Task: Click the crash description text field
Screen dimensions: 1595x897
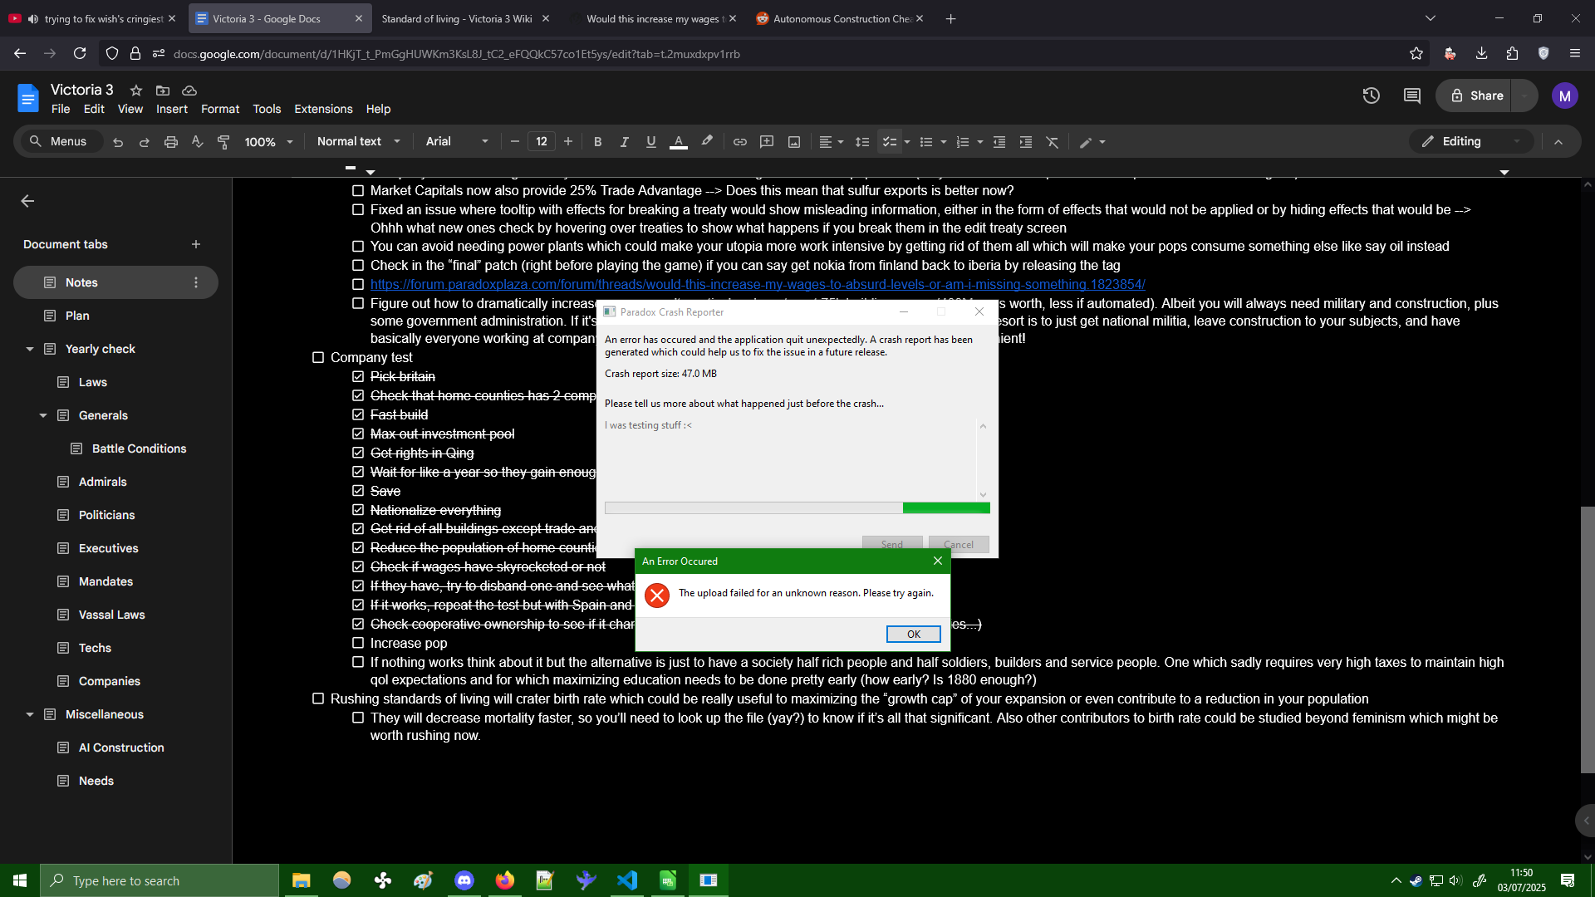Action: click(789, 458)
